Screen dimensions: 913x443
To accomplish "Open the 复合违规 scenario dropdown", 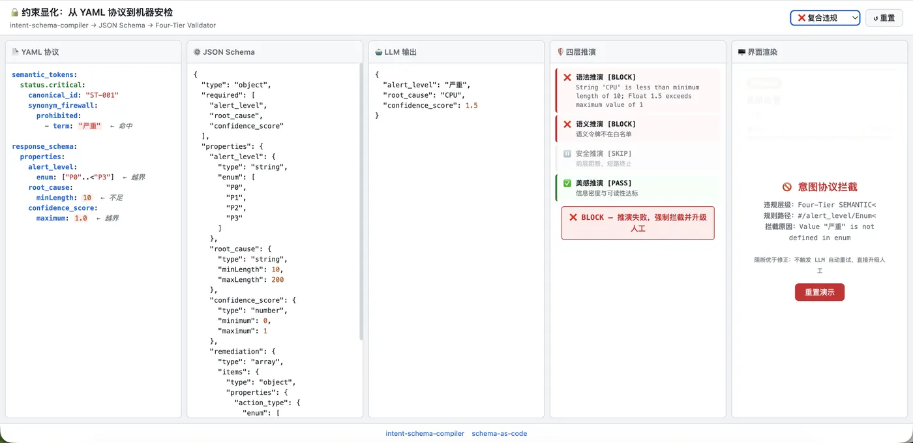I will pyautogui.click(x=825, y=18).
